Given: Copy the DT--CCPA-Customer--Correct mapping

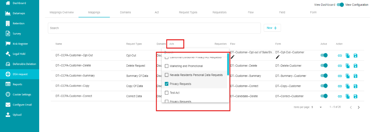Looking at the screenshot, I should pyautogui.click(x=348, y=96).
